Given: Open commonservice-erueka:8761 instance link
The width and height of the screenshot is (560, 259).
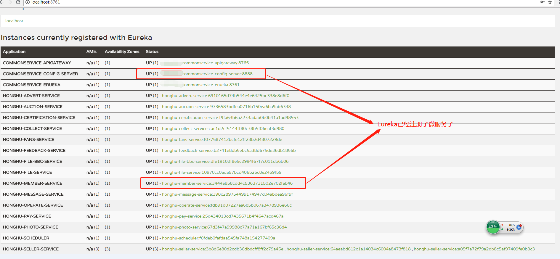Looking at the screenshot, I should point(212,85).
